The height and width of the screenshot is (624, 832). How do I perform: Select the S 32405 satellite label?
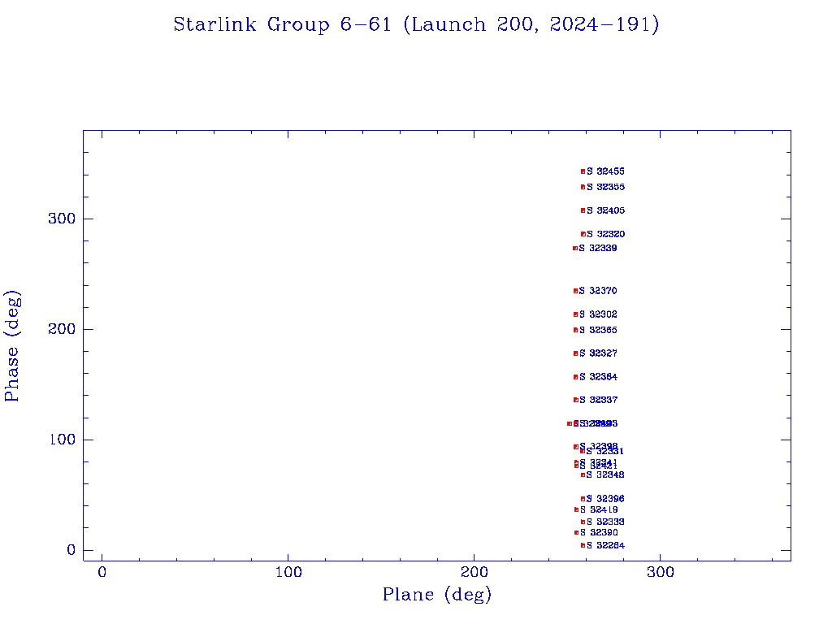(605, 210)
